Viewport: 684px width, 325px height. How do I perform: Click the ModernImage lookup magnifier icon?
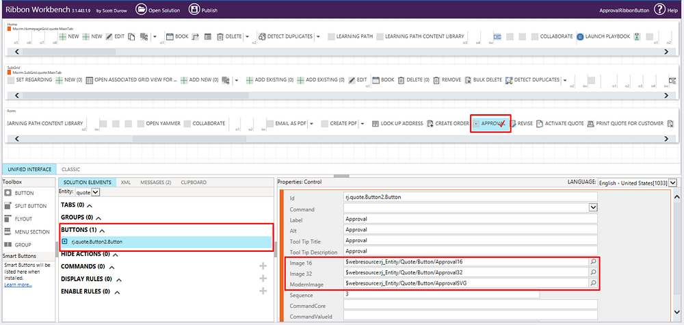[x=593, y=283]
